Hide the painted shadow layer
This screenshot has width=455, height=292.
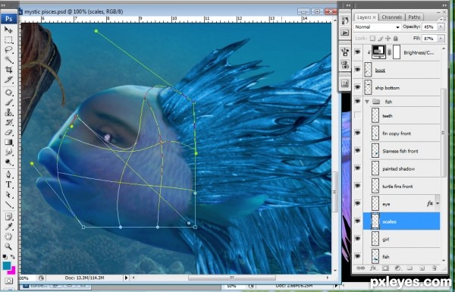(357, 168)
